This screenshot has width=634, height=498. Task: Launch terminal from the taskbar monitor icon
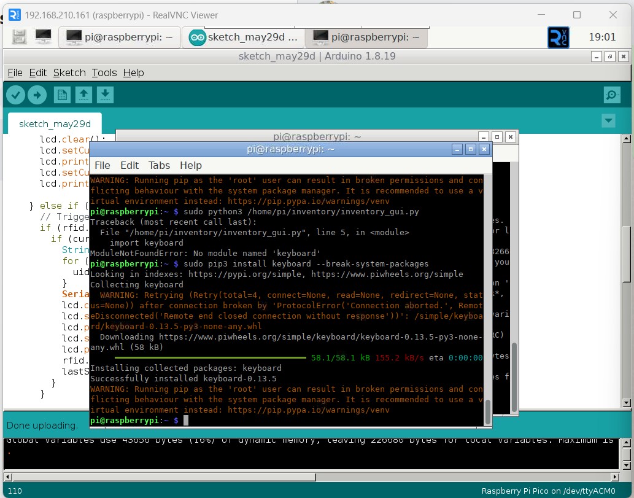43,37
